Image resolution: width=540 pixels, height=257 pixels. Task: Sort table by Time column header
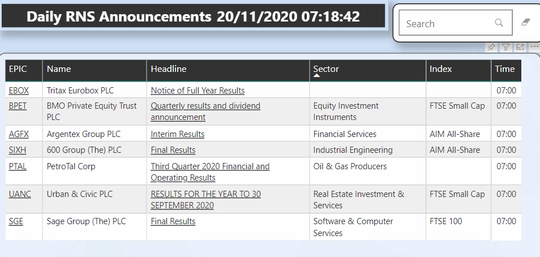(x=505, y=69)
